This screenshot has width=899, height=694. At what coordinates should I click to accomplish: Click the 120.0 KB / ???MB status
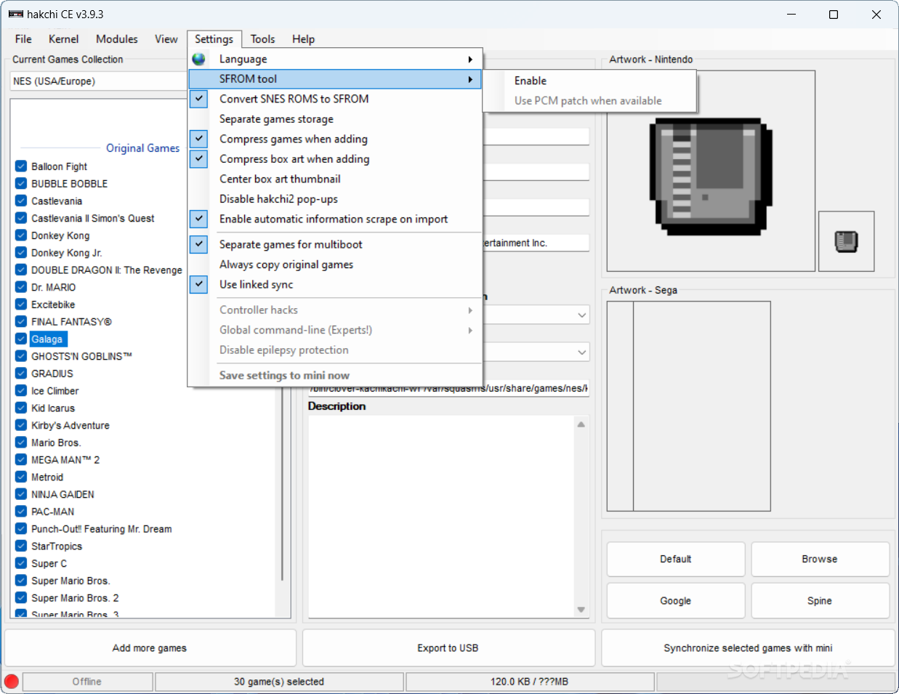coord(529,682)
